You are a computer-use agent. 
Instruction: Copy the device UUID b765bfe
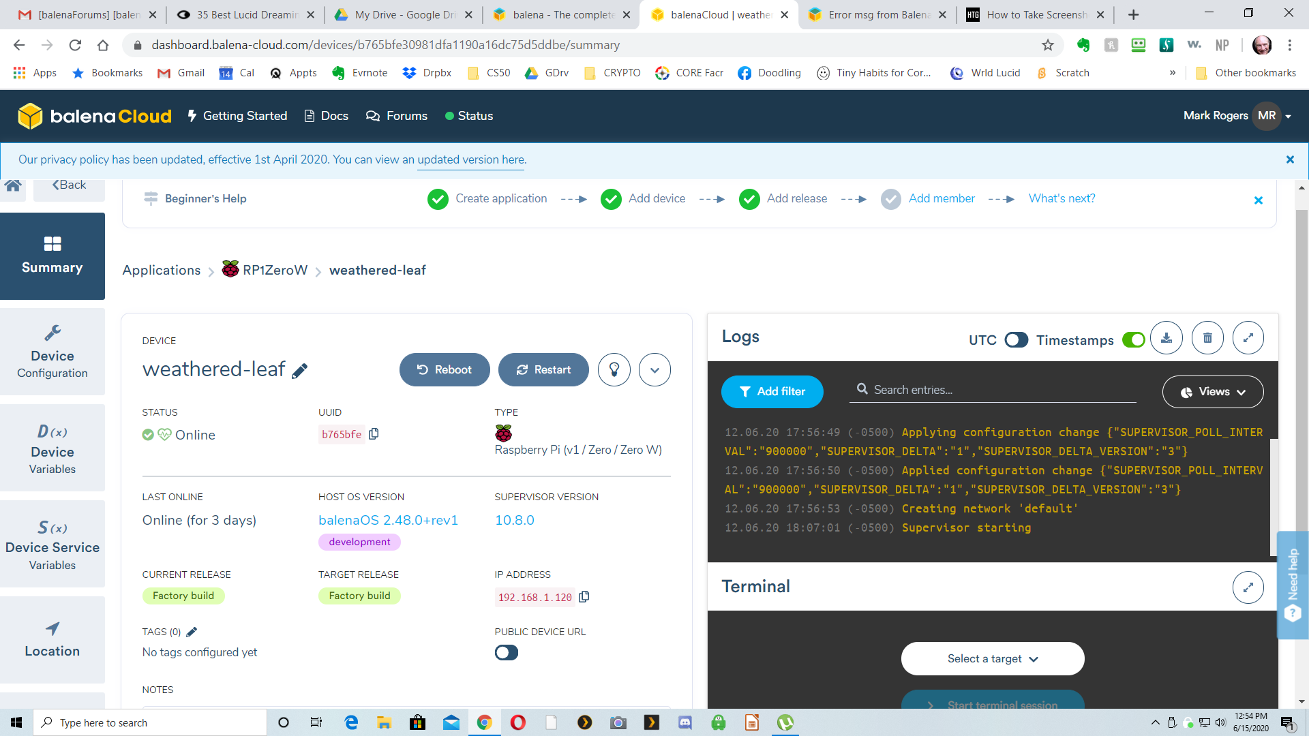[x=374, y=434]
